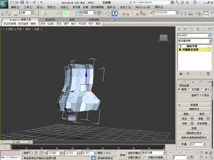Open the Utilities hammer panel tab
This screenshot has width=214, height=160.
(x=209, y=29)
